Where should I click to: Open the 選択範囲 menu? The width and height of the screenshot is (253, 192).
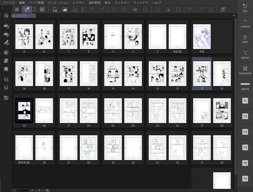(x=94, y=3)
